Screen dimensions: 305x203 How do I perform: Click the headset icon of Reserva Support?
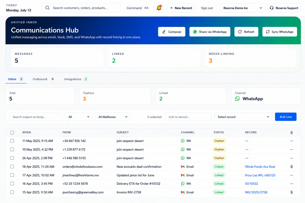[x=272, y=8]
